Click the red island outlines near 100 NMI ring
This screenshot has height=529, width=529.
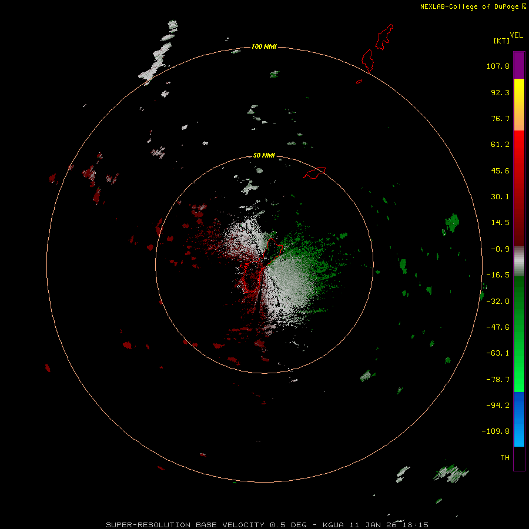coord(375,53)
